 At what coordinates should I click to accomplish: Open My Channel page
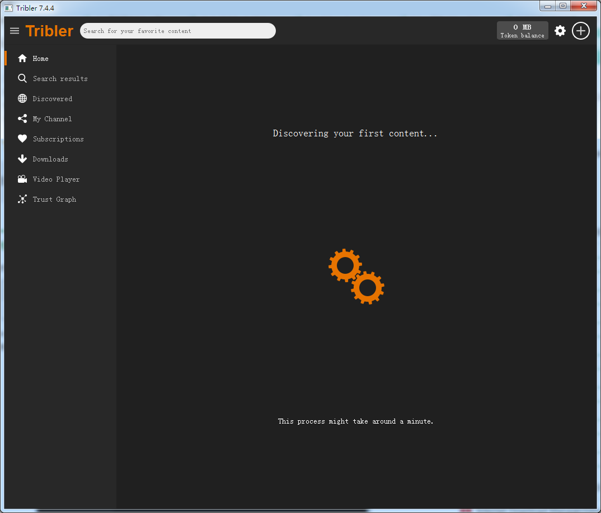(52, 119)
